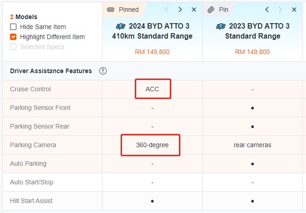Image resolution: width=306 pixels, height=213 pixels.
Task: Go to previous model on 2024 ATTO 3 column
Action: click(x=167, y=10)
